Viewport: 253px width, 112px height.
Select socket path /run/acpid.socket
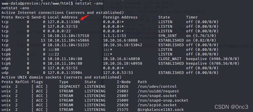click(157, 105)
